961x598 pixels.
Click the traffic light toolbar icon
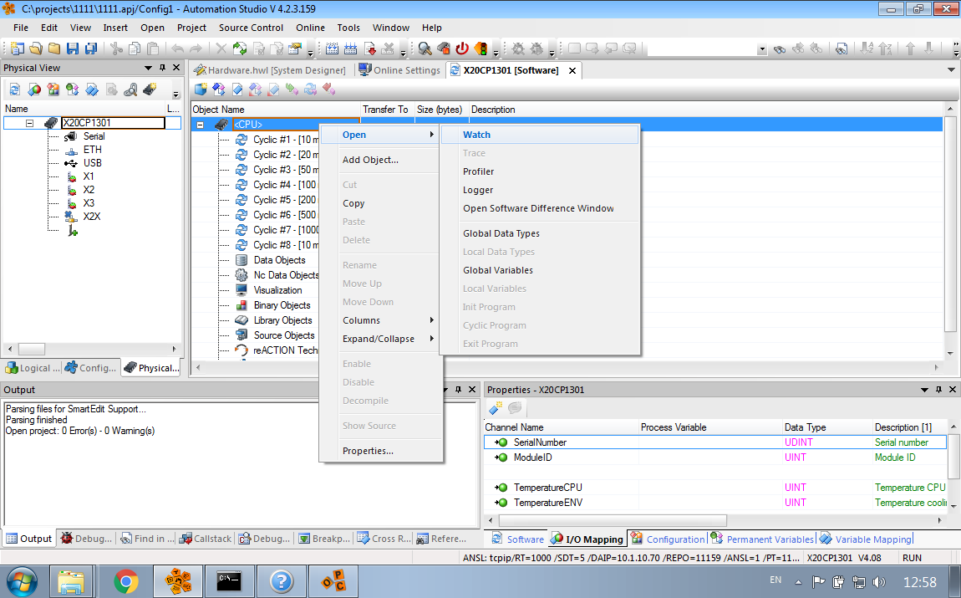(x=481, y=49)
